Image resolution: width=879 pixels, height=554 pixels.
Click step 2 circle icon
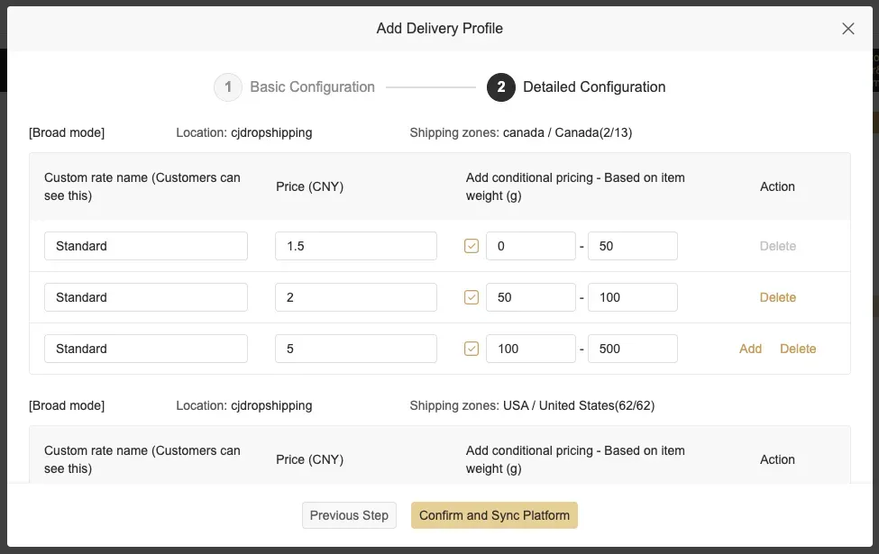(x=501, y=87)
